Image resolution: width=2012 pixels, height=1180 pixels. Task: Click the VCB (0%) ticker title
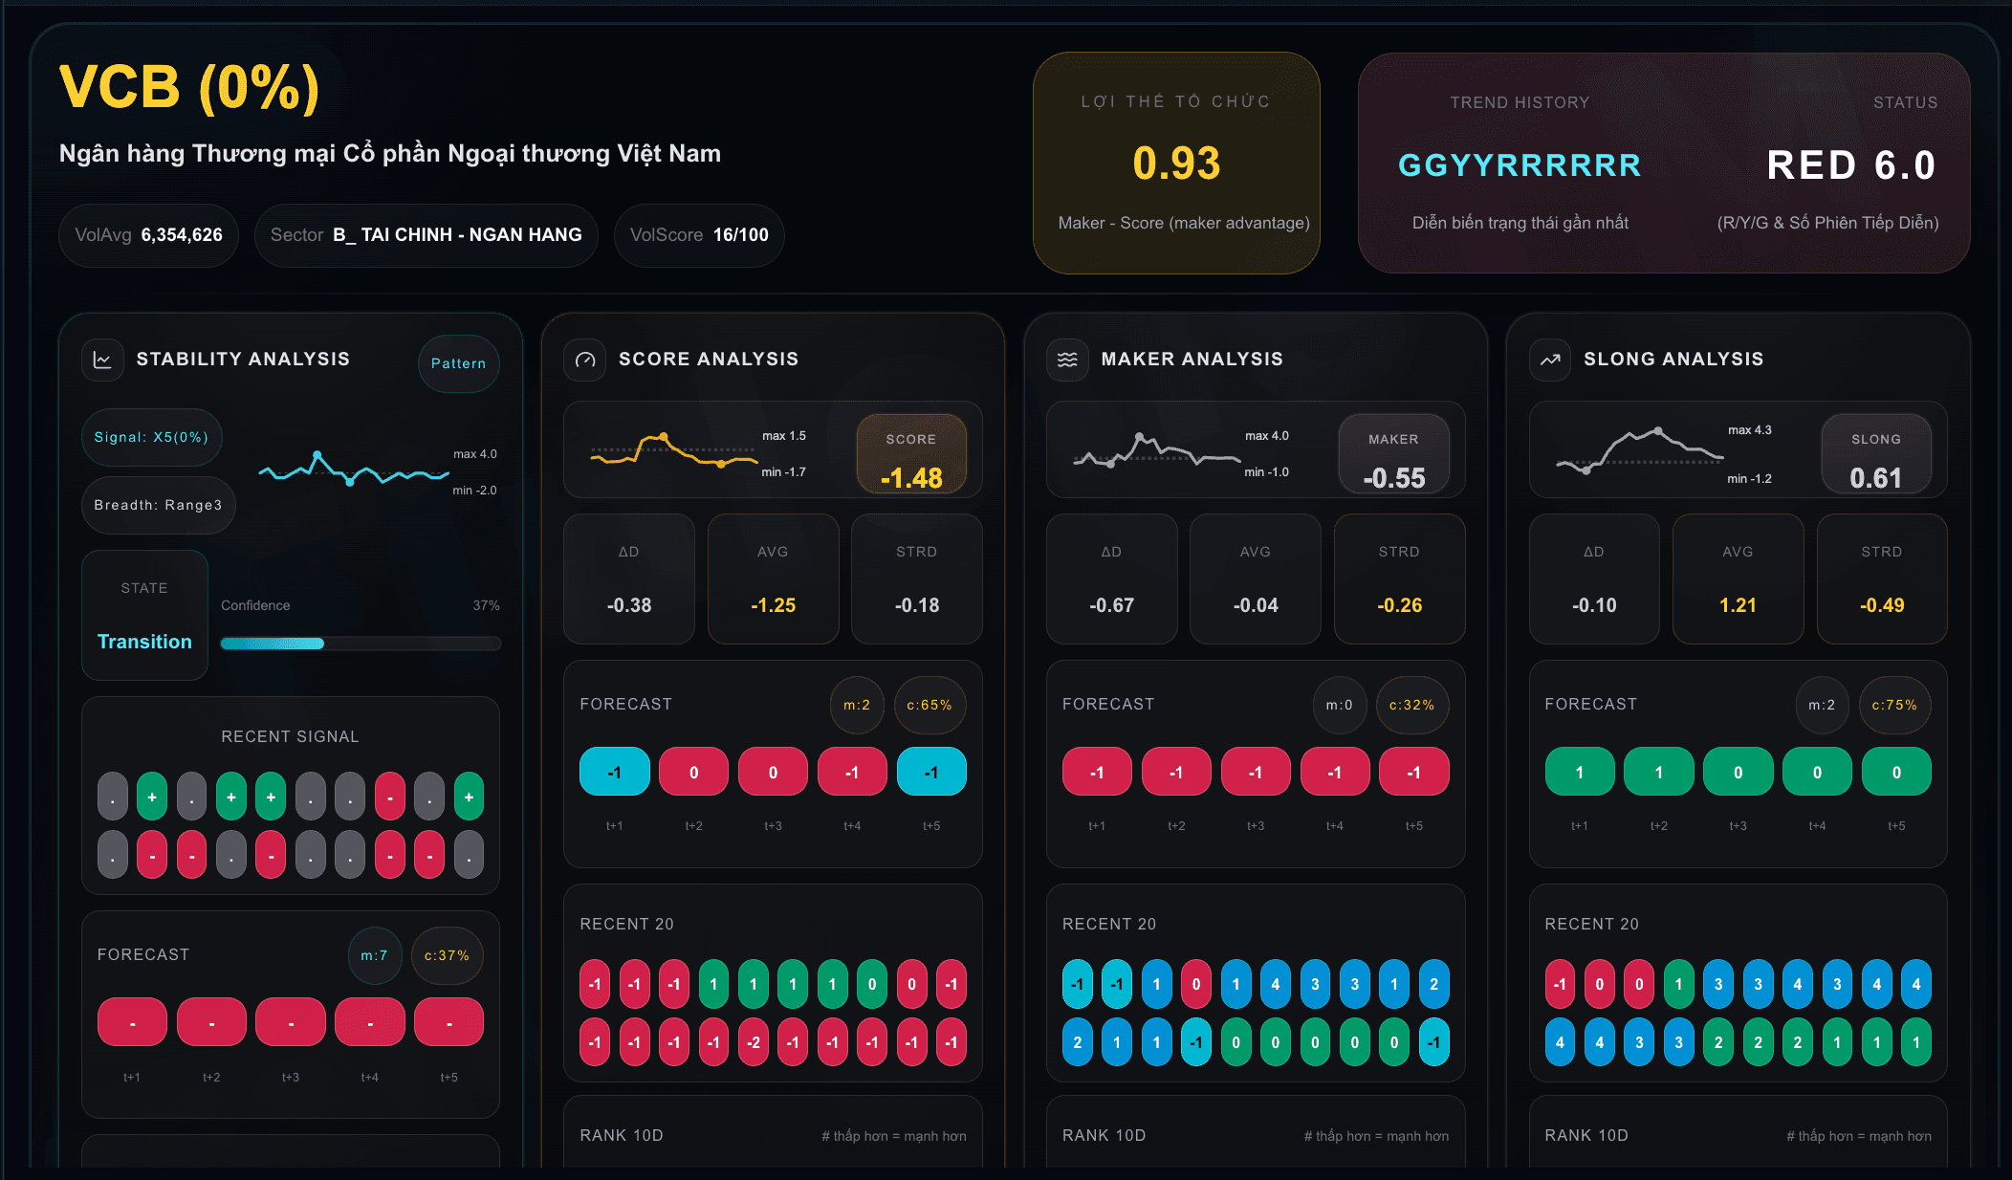189,88
